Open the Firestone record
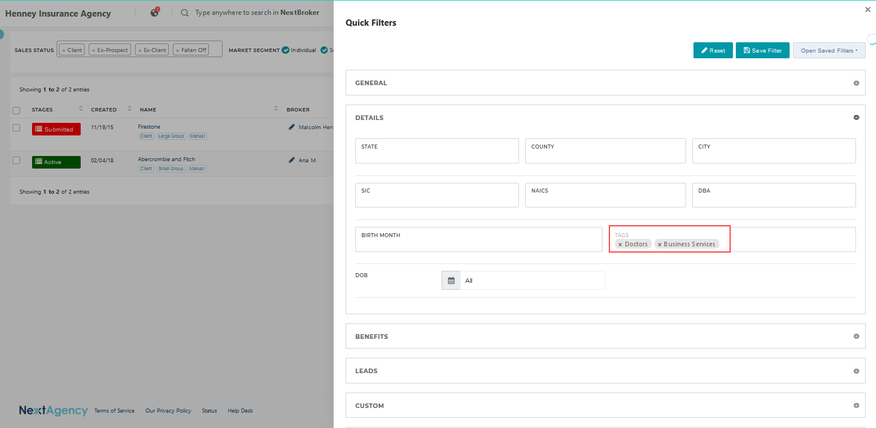The image size is (876, 428). (x=149, y=127)
